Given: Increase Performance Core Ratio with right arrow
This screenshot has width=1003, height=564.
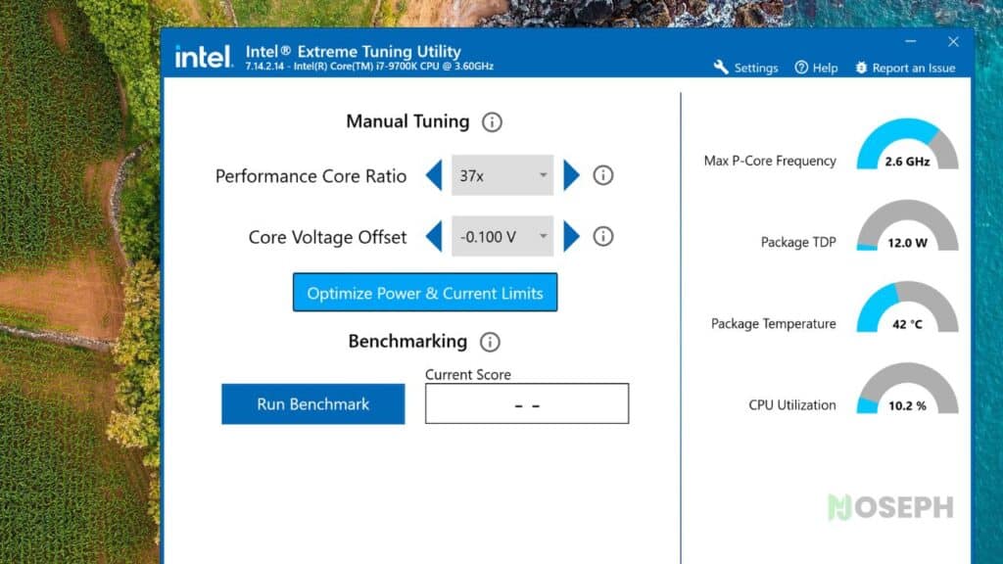Looking at the screenshot, I should click(571, 175).
